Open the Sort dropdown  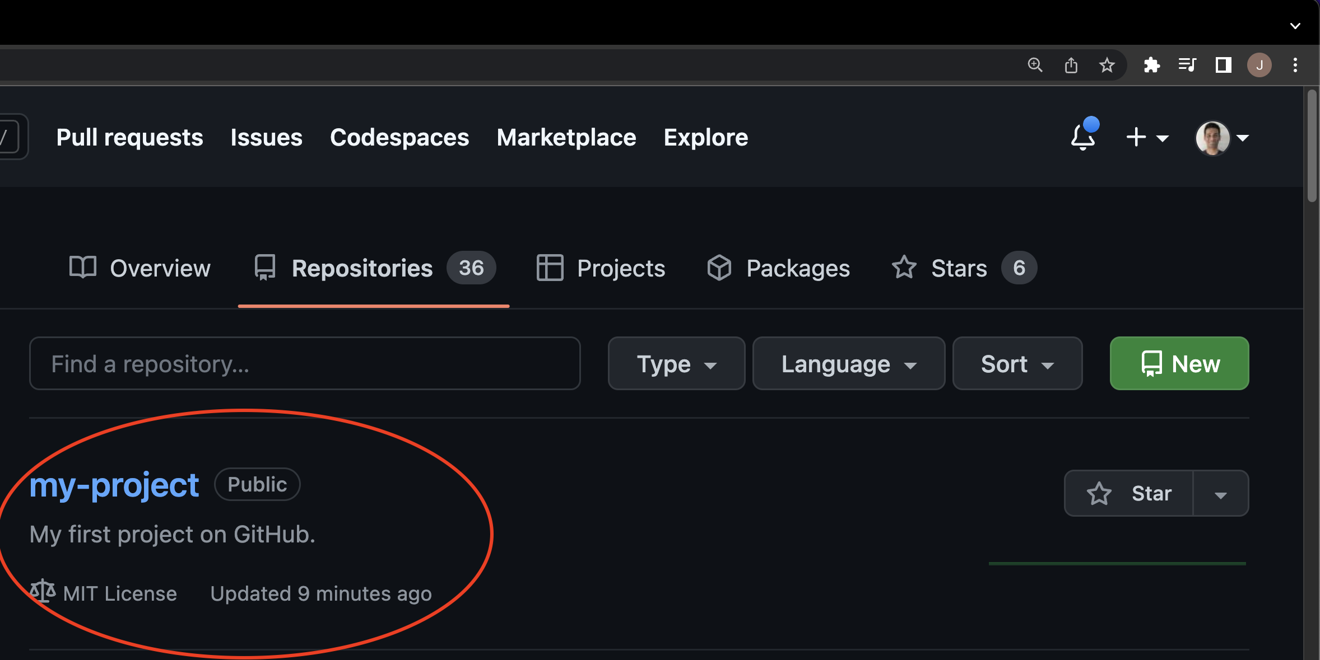(x=1017, y=363)
